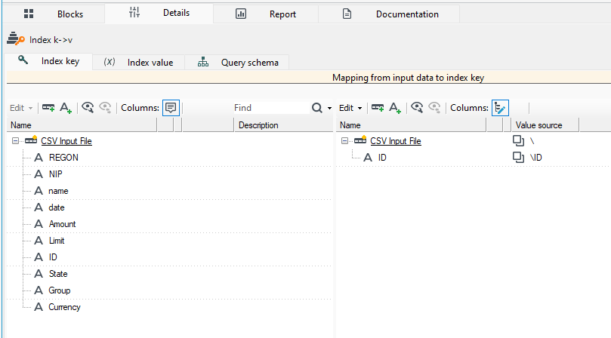Select the Currency attribute
611x338 pixels.
[64, 307]
